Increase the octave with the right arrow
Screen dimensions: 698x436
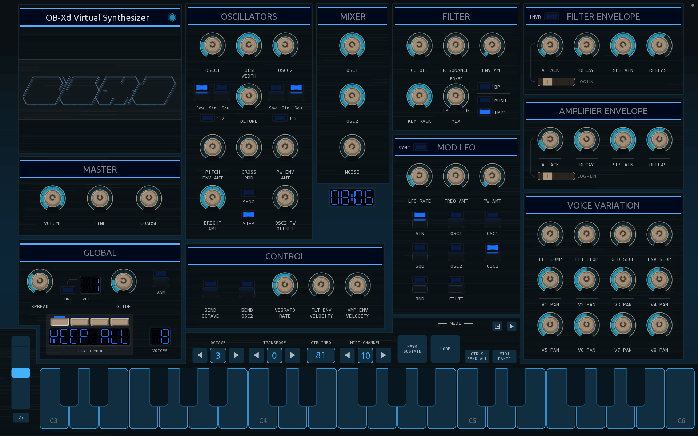[236, 355]
